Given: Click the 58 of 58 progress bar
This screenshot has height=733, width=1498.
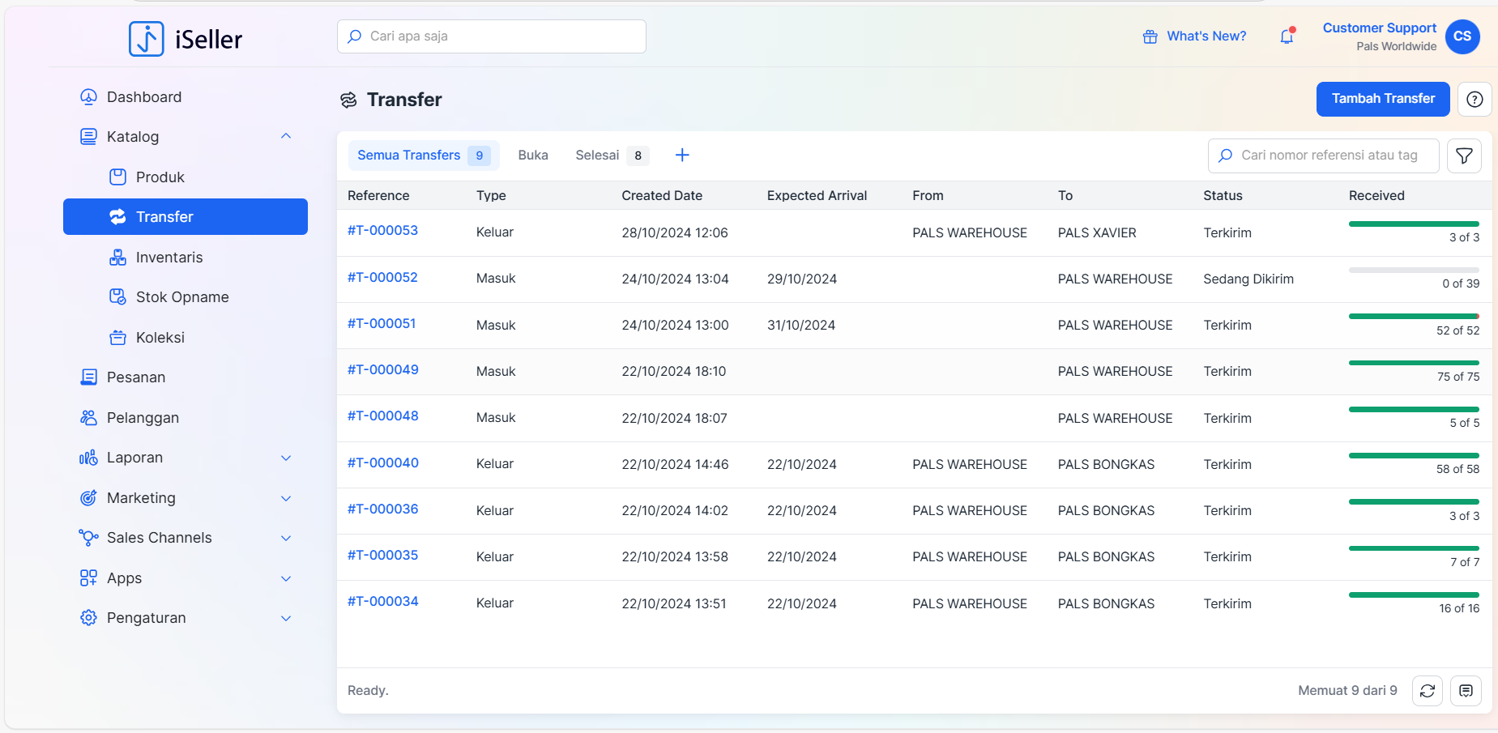Looking at the screenshot, I should tap(1414, 455).
